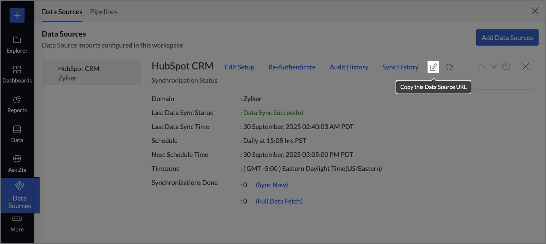Select Data Sources in the sidebar

click(x=20, y=195)
